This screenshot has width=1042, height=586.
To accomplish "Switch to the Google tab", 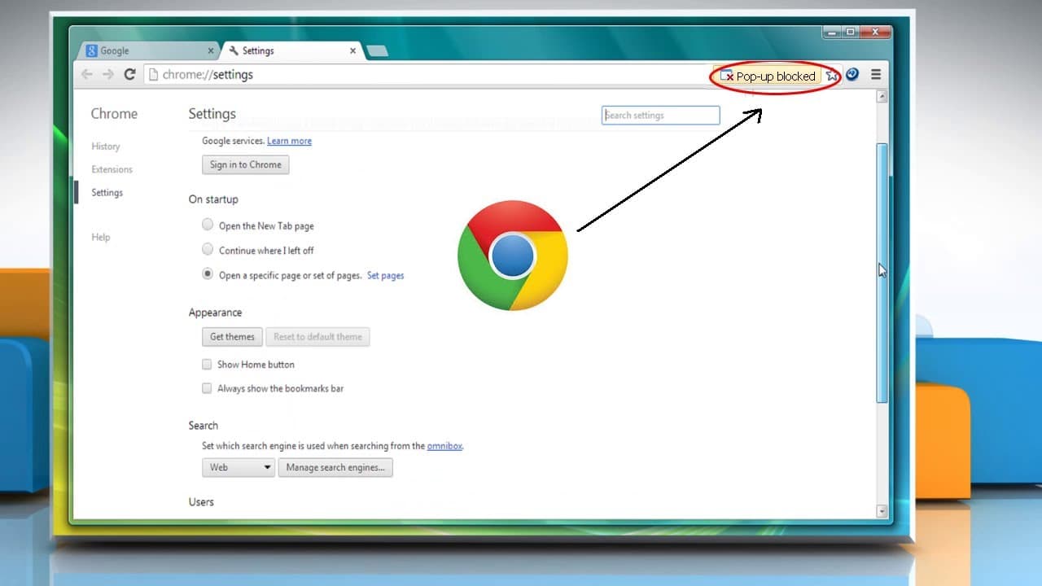I will [x=148, y=50].
